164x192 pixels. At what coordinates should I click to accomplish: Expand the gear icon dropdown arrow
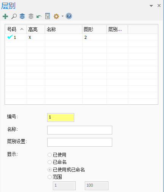[x=62, y=16]
